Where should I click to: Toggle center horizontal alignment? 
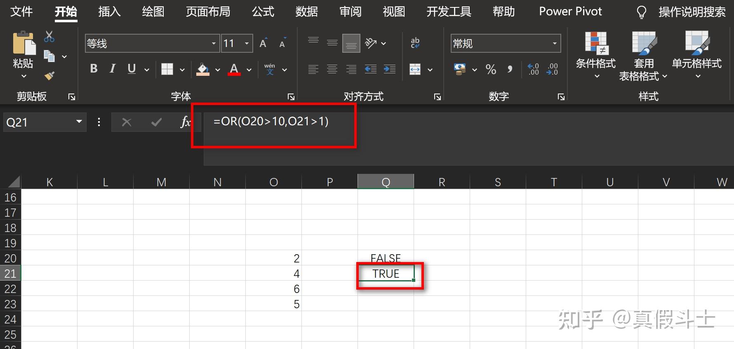point(332,69)
